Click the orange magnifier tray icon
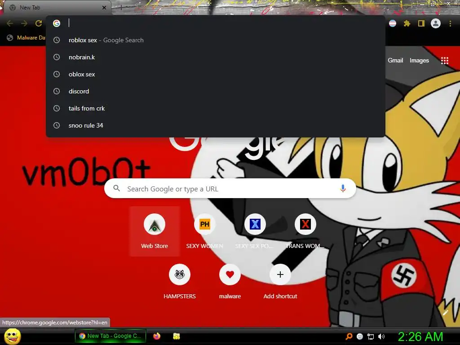This screenshot has width=460, height=345. coord(349,336)
